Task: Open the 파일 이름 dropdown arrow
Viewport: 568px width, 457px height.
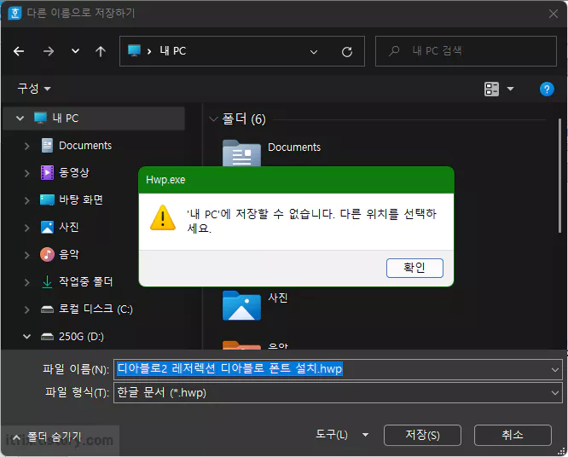Action: 554,369
